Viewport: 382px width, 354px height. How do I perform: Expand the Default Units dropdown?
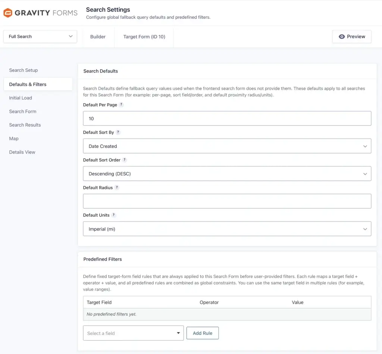coord(227,229)
